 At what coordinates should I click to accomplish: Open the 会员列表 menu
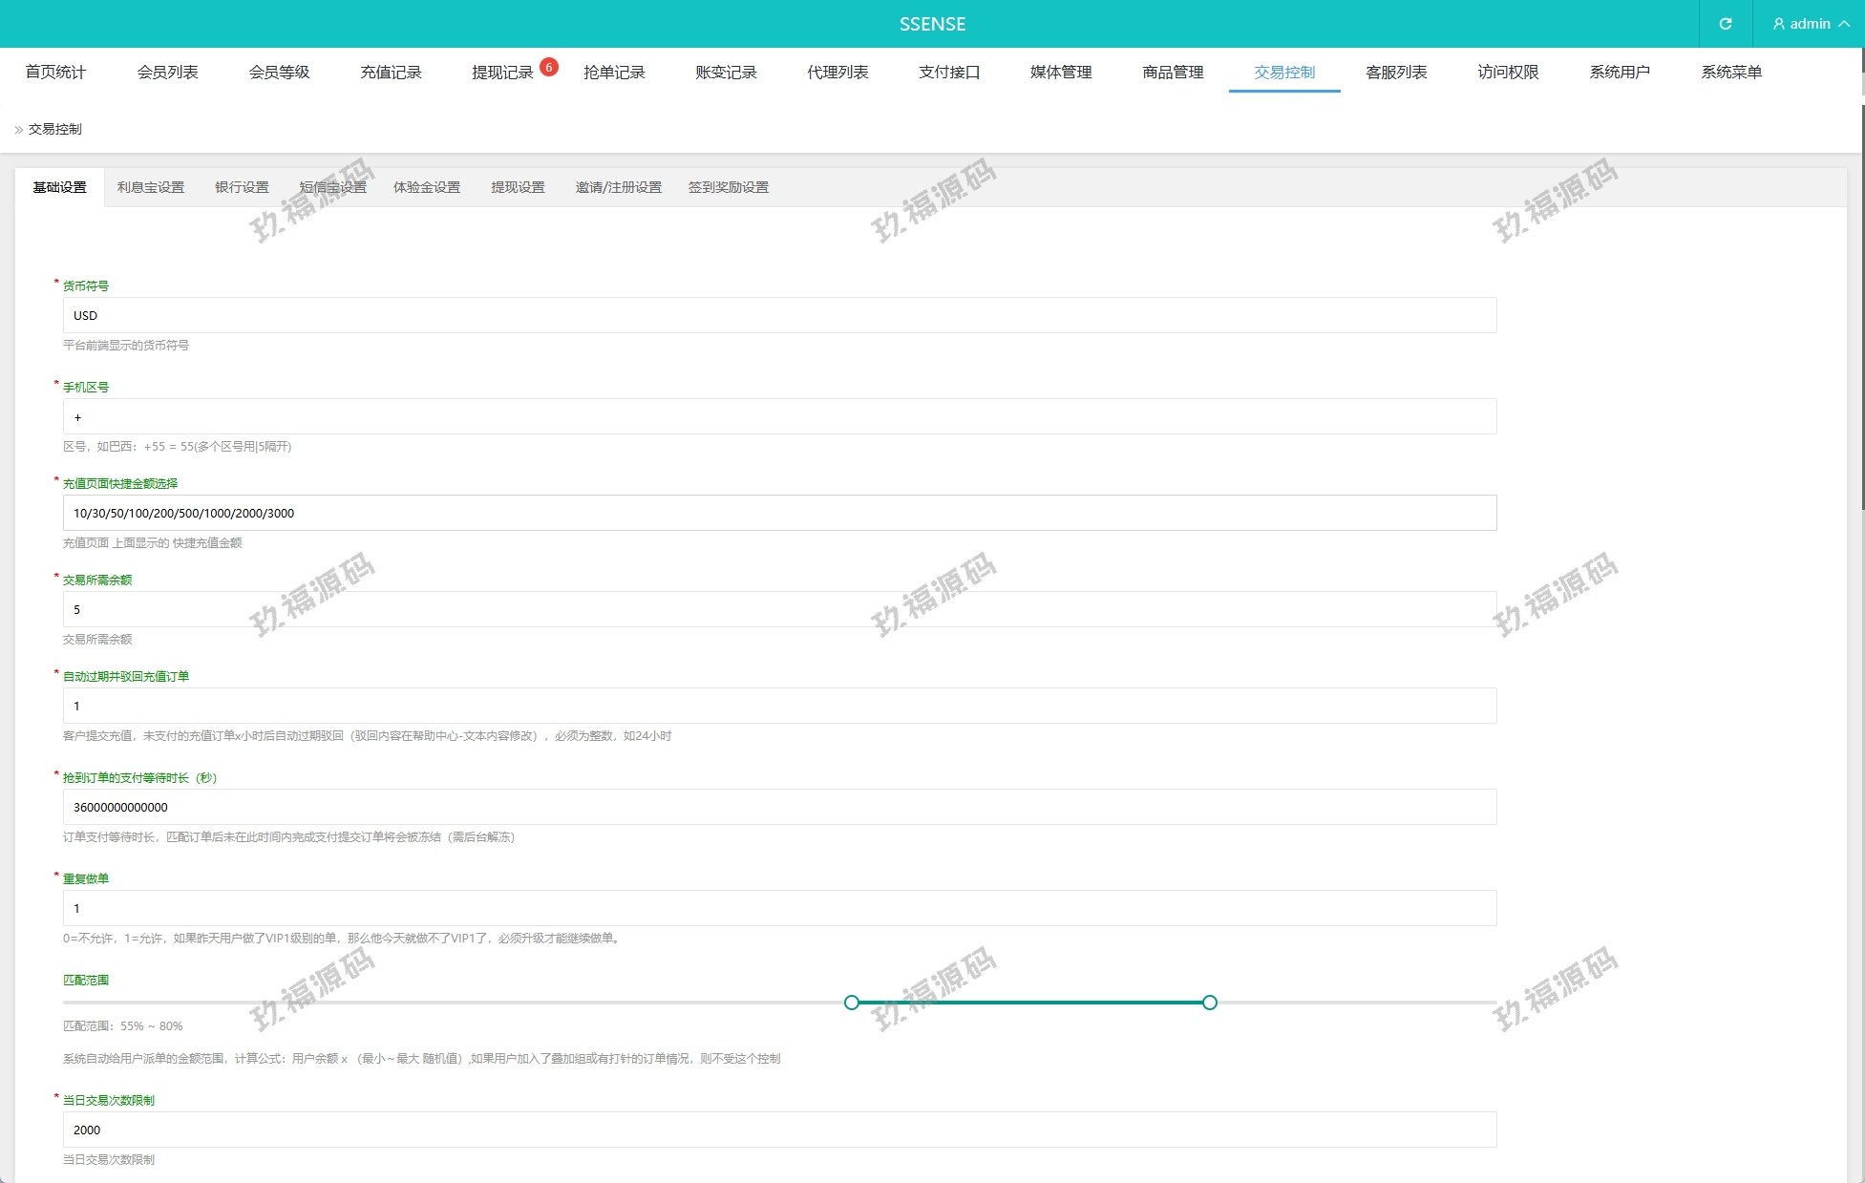(x=167, y=73)
